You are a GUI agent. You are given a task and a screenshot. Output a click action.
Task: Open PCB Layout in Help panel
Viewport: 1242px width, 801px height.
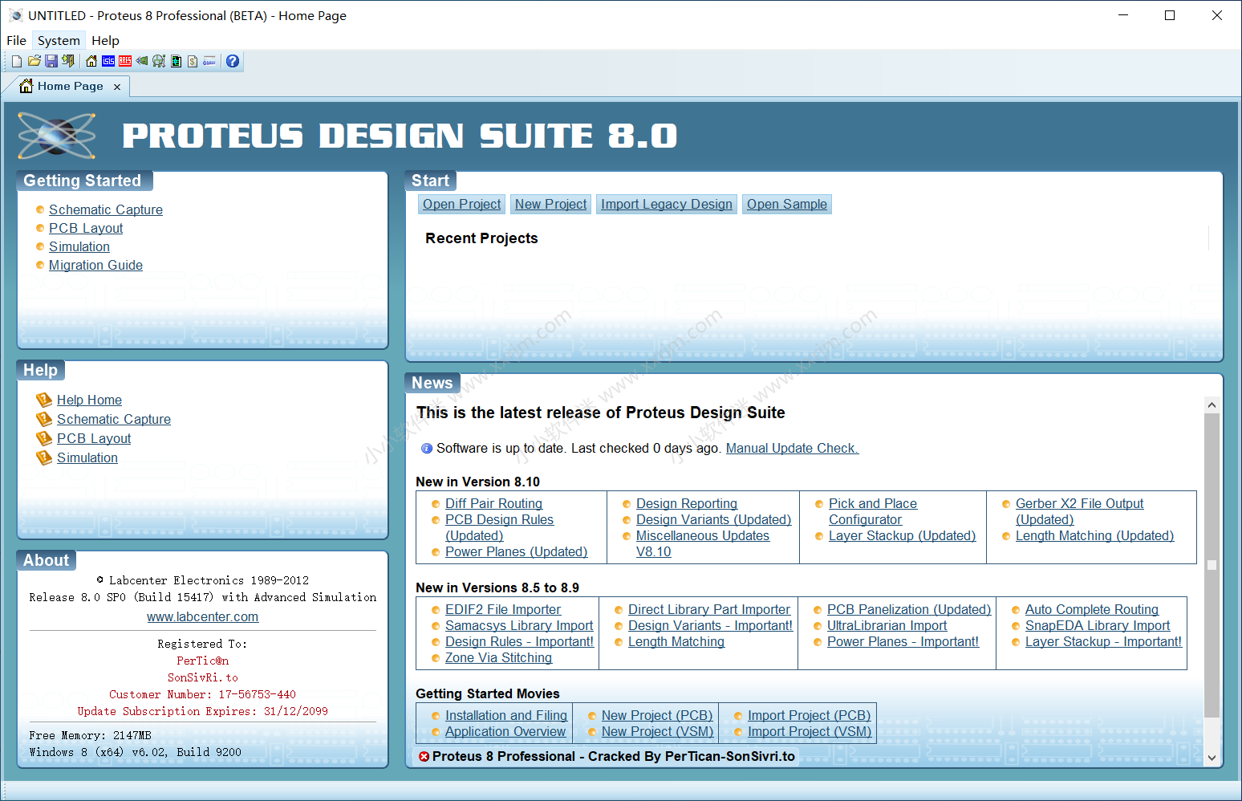(x=94, y=438)
